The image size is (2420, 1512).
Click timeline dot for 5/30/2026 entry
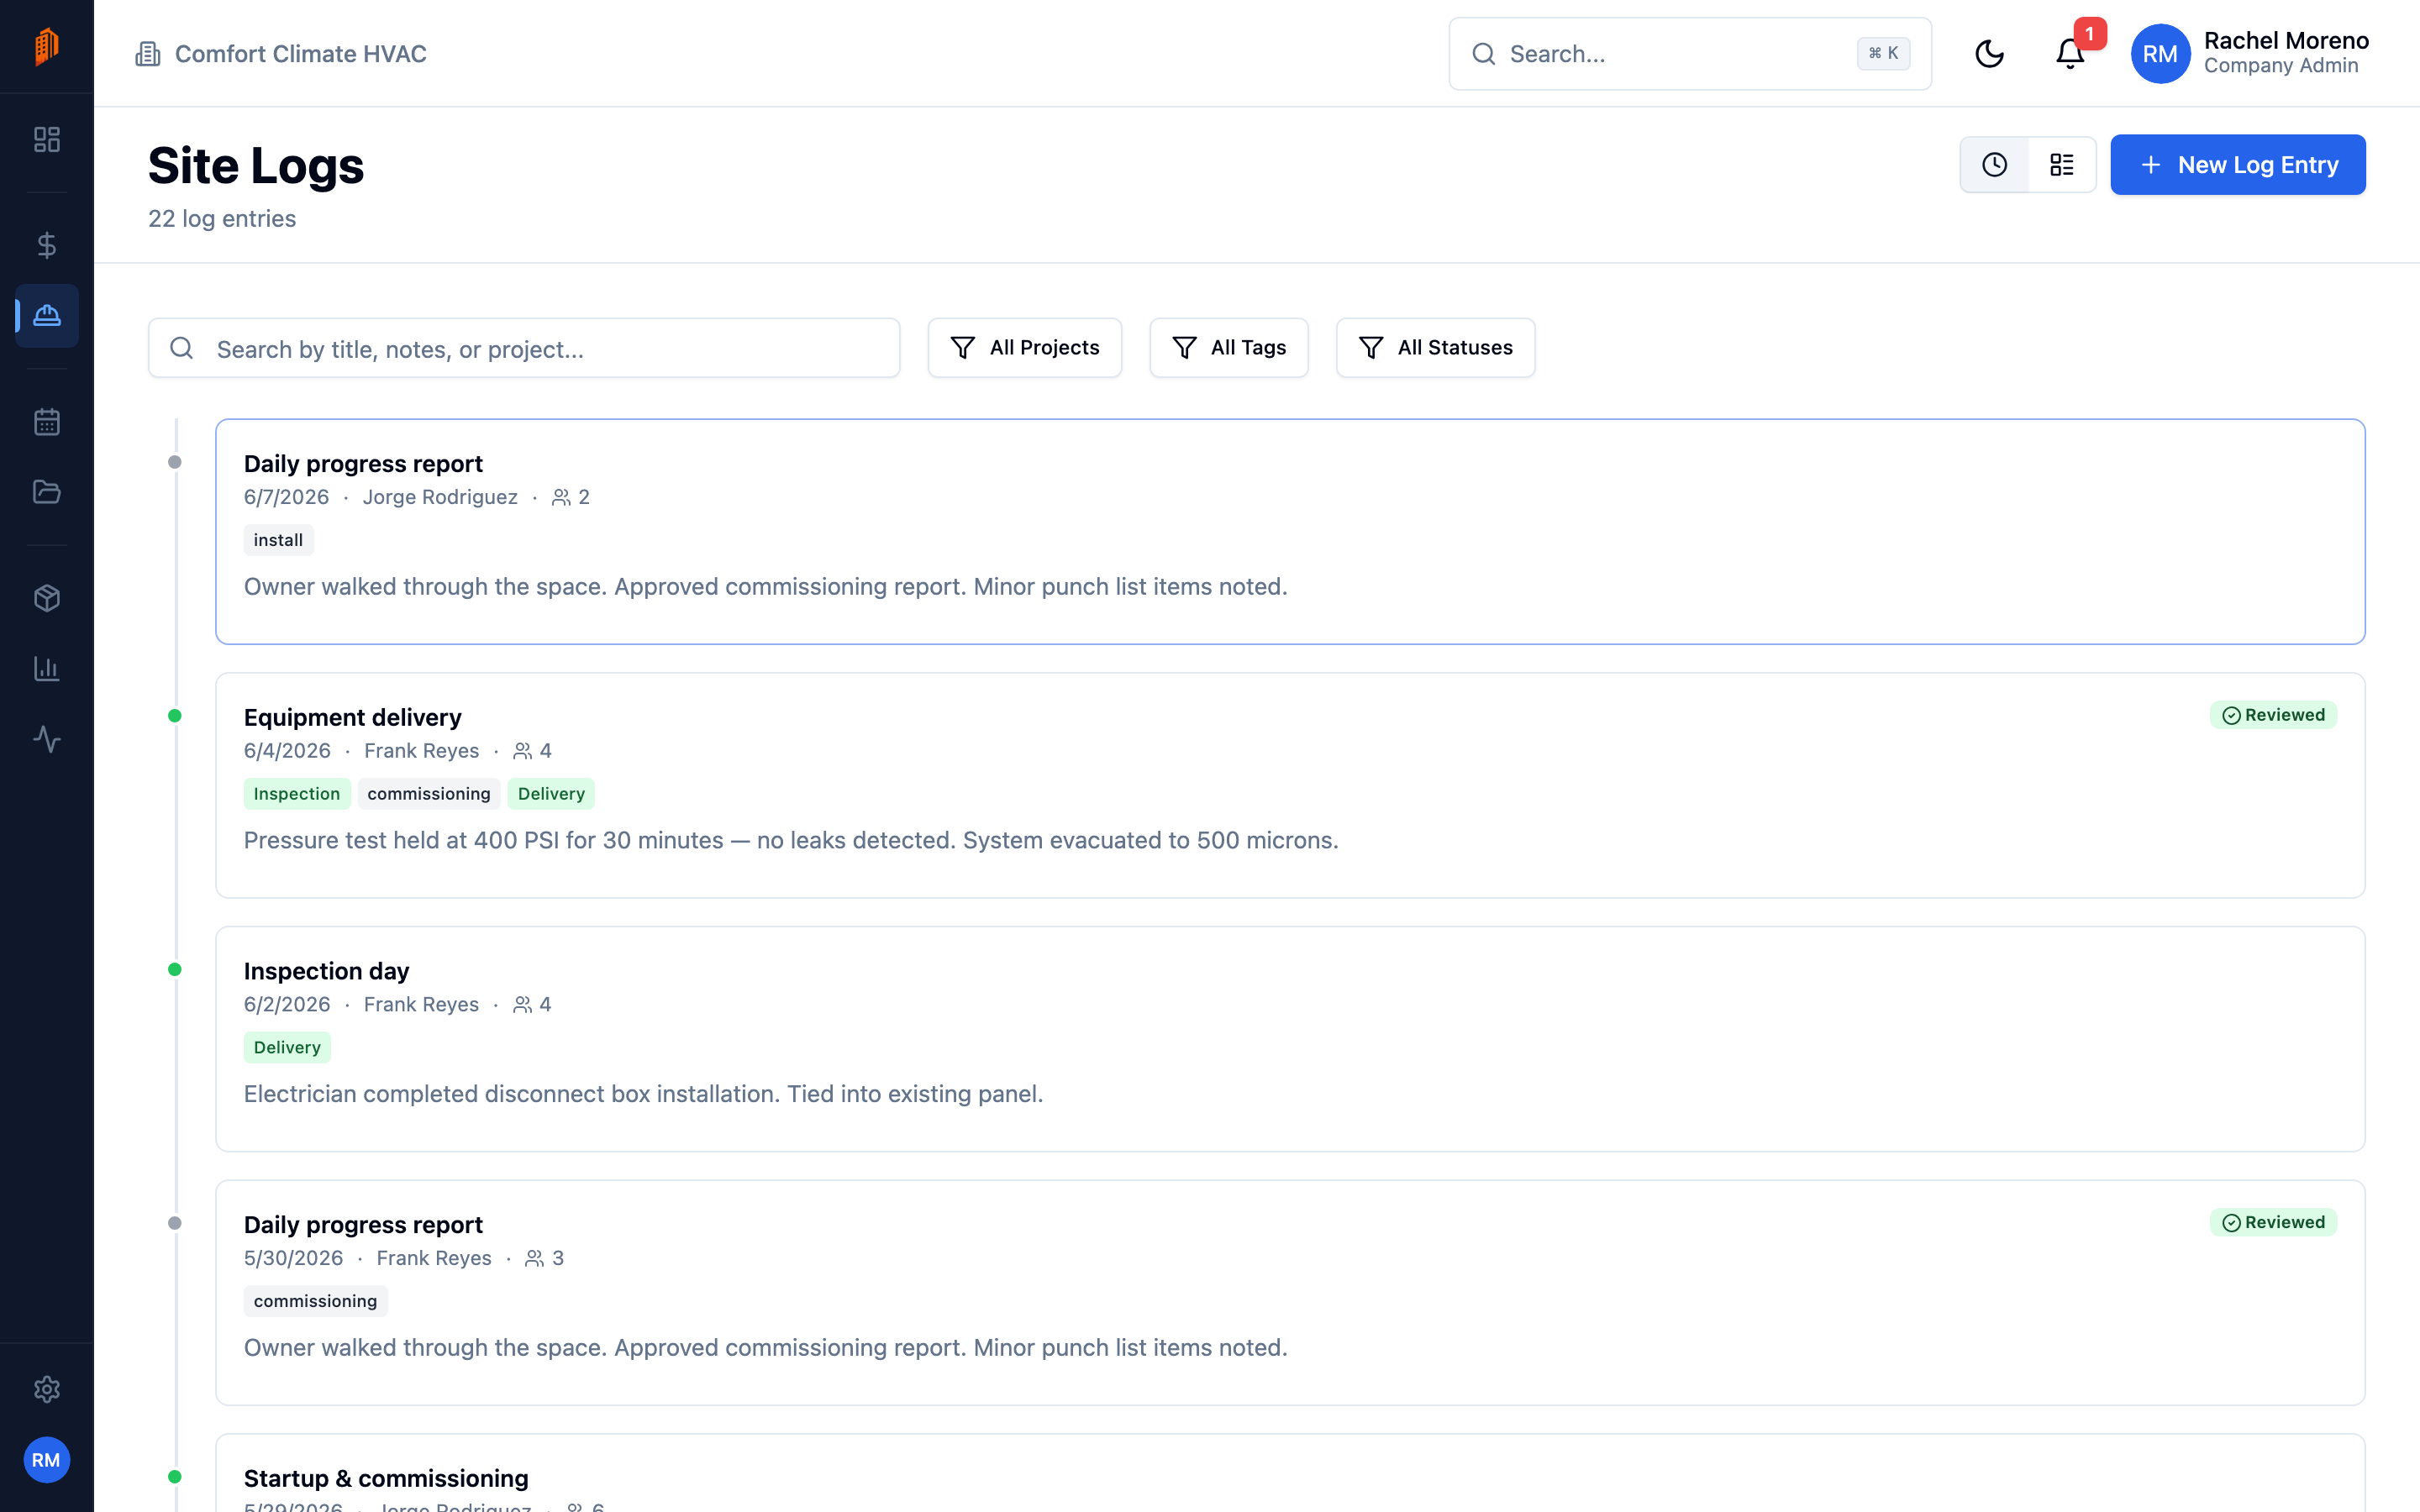click(x=175, y=1223)
